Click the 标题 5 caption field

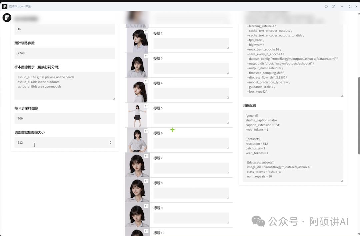(191, 118)
